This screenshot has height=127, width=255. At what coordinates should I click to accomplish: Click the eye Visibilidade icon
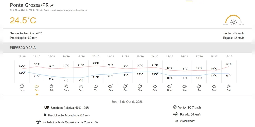click(x=177, y=121)
